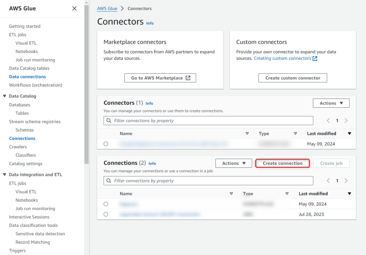This screenshot has height=255, width=366.
Task: Sort Connectors table by Name column arrow
Action: click(x=247, y=134)
